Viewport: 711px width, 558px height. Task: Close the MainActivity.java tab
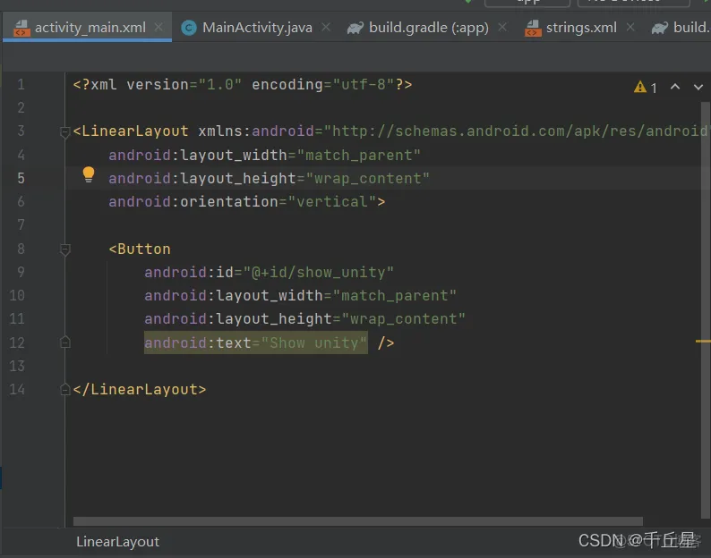click(x=326, y=27)
